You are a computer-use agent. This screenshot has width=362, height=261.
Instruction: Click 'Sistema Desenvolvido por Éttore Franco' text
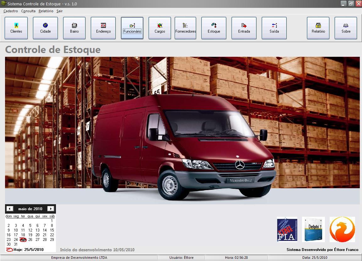coord(322,249)
